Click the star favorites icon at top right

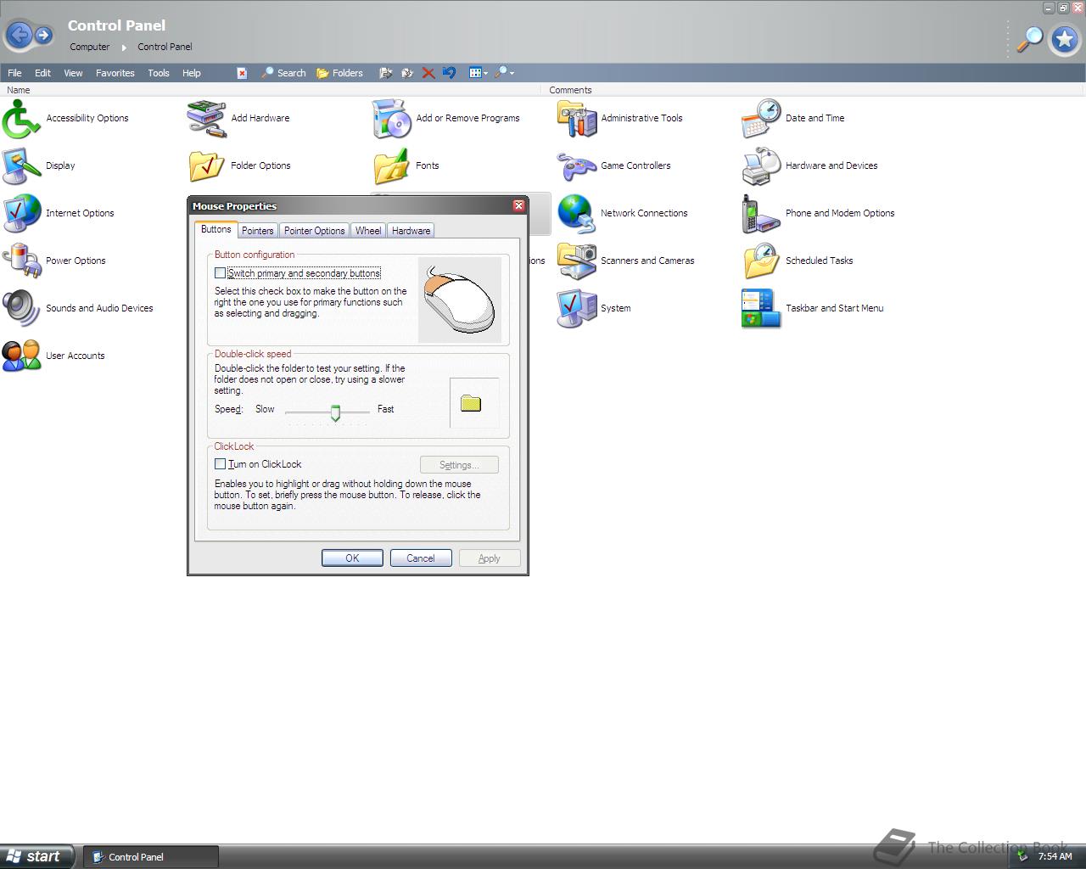[x=1064, y=39]
